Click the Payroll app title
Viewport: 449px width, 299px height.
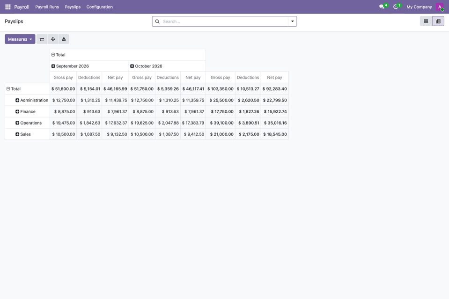click(22, 7)
